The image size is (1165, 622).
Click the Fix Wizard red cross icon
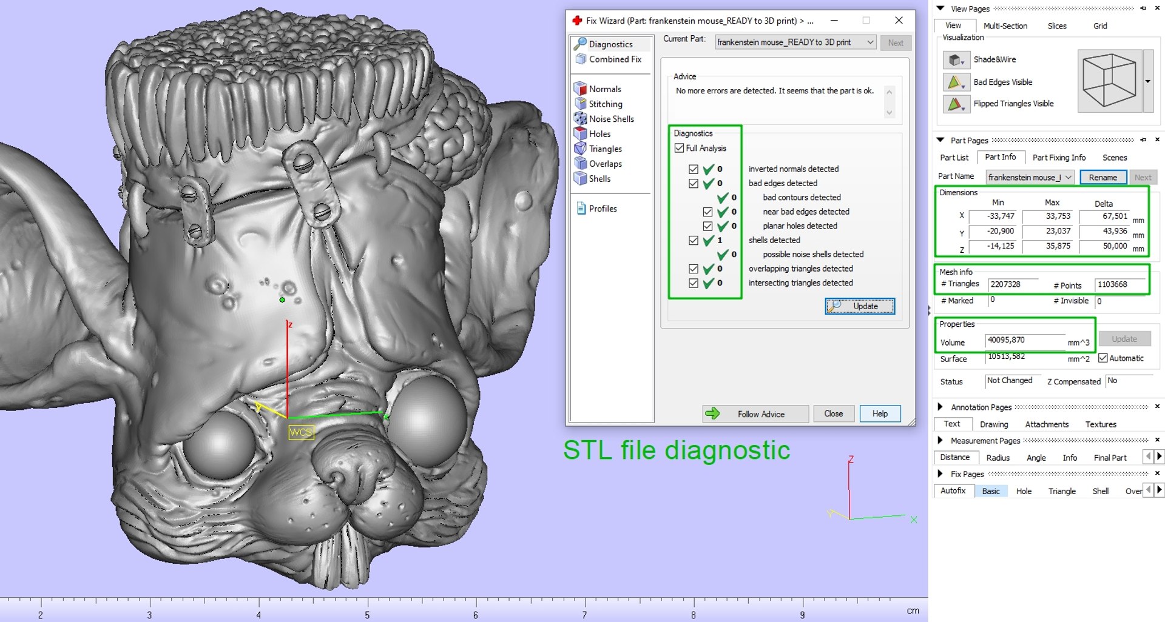pos(577,21)
